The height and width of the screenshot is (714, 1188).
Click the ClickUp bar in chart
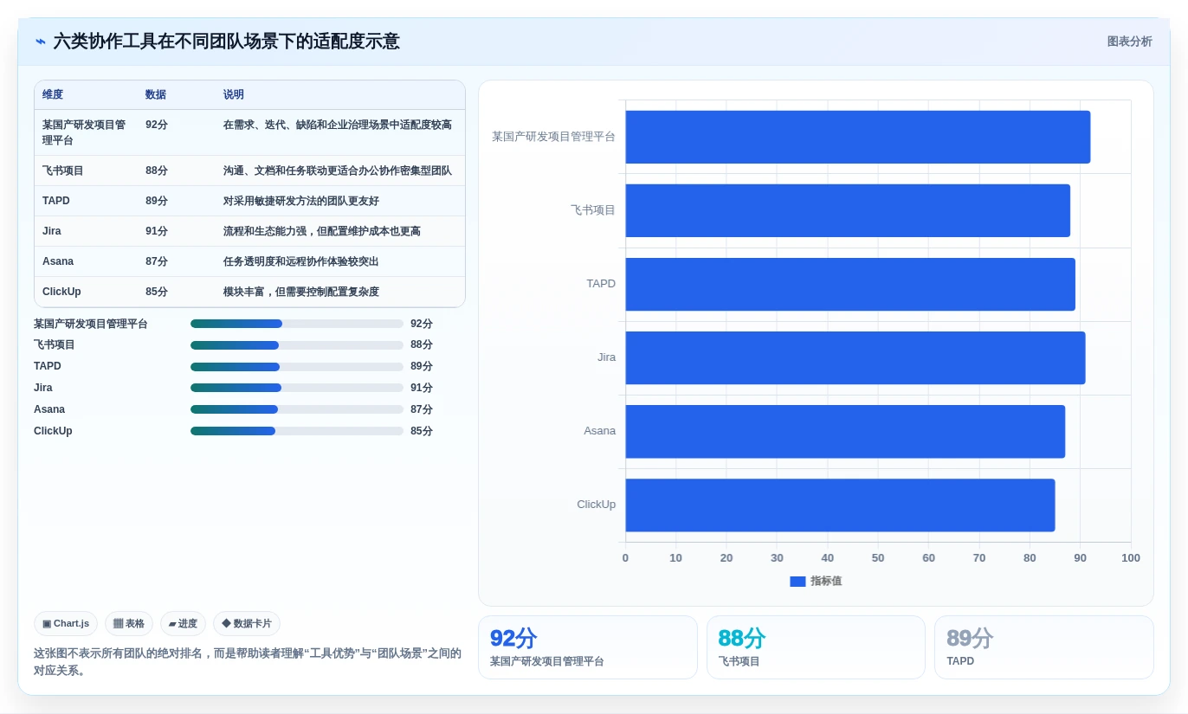(841, 505)
